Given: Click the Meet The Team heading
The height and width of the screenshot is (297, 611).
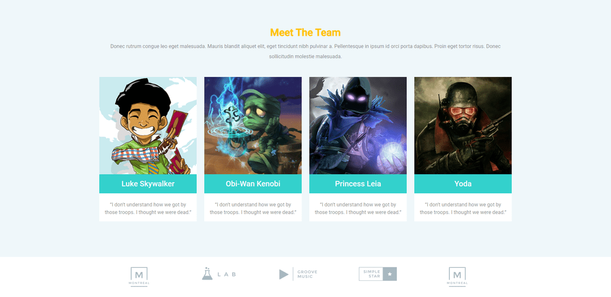Looking at the screenshot, I should click(x=305, y=32).
